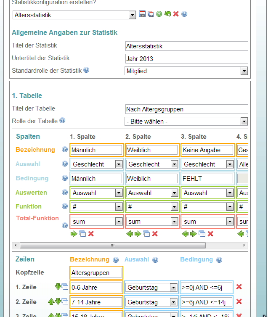Delete the 1. Zeile row
Viewport: 268px width, 317px height.
click(x=239, y=287)
